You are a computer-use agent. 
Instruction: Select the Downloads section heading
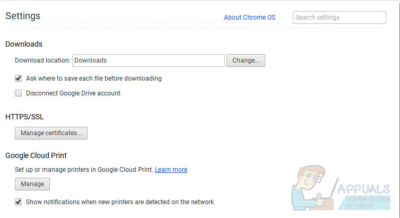click(x=24, y=44)
